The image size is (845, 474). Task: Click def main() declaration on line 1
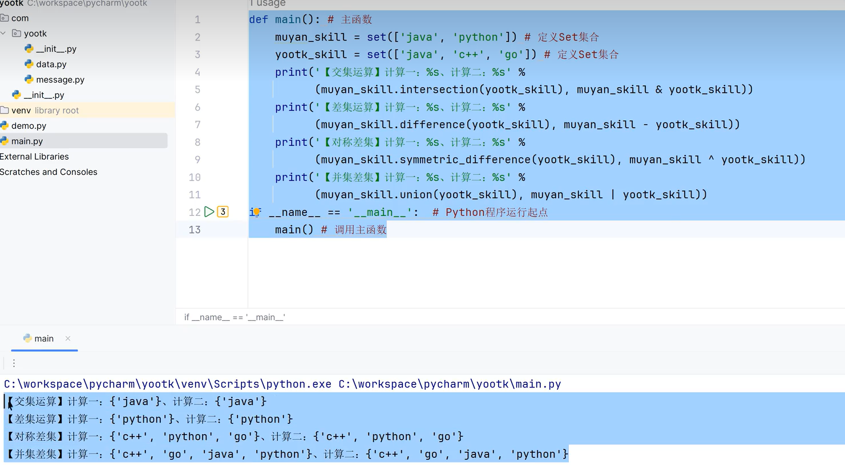point(285,19)
